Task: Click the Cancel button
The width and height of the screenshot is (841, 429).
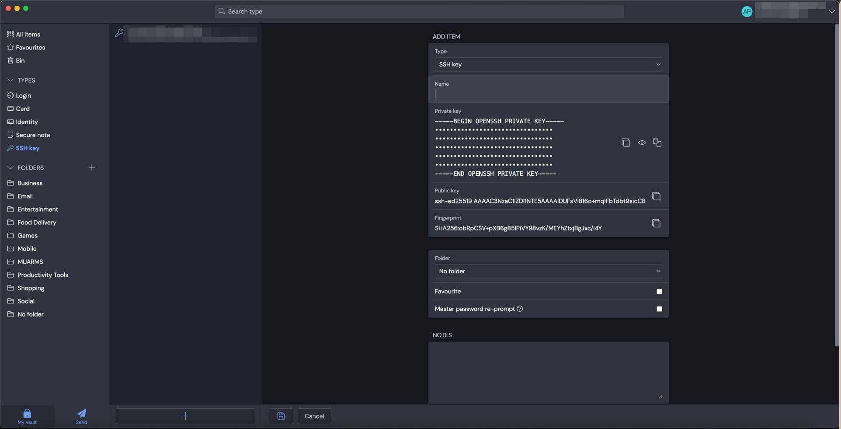Action: coord(314,416)
